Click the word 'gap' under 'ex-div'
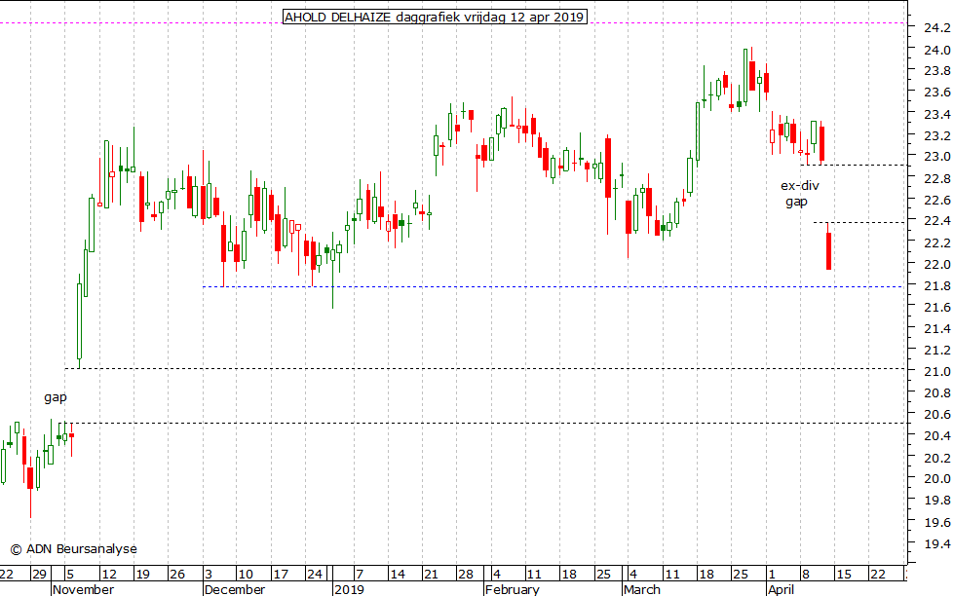The width and height of the screenshot is (954, 596). (796, 202)
